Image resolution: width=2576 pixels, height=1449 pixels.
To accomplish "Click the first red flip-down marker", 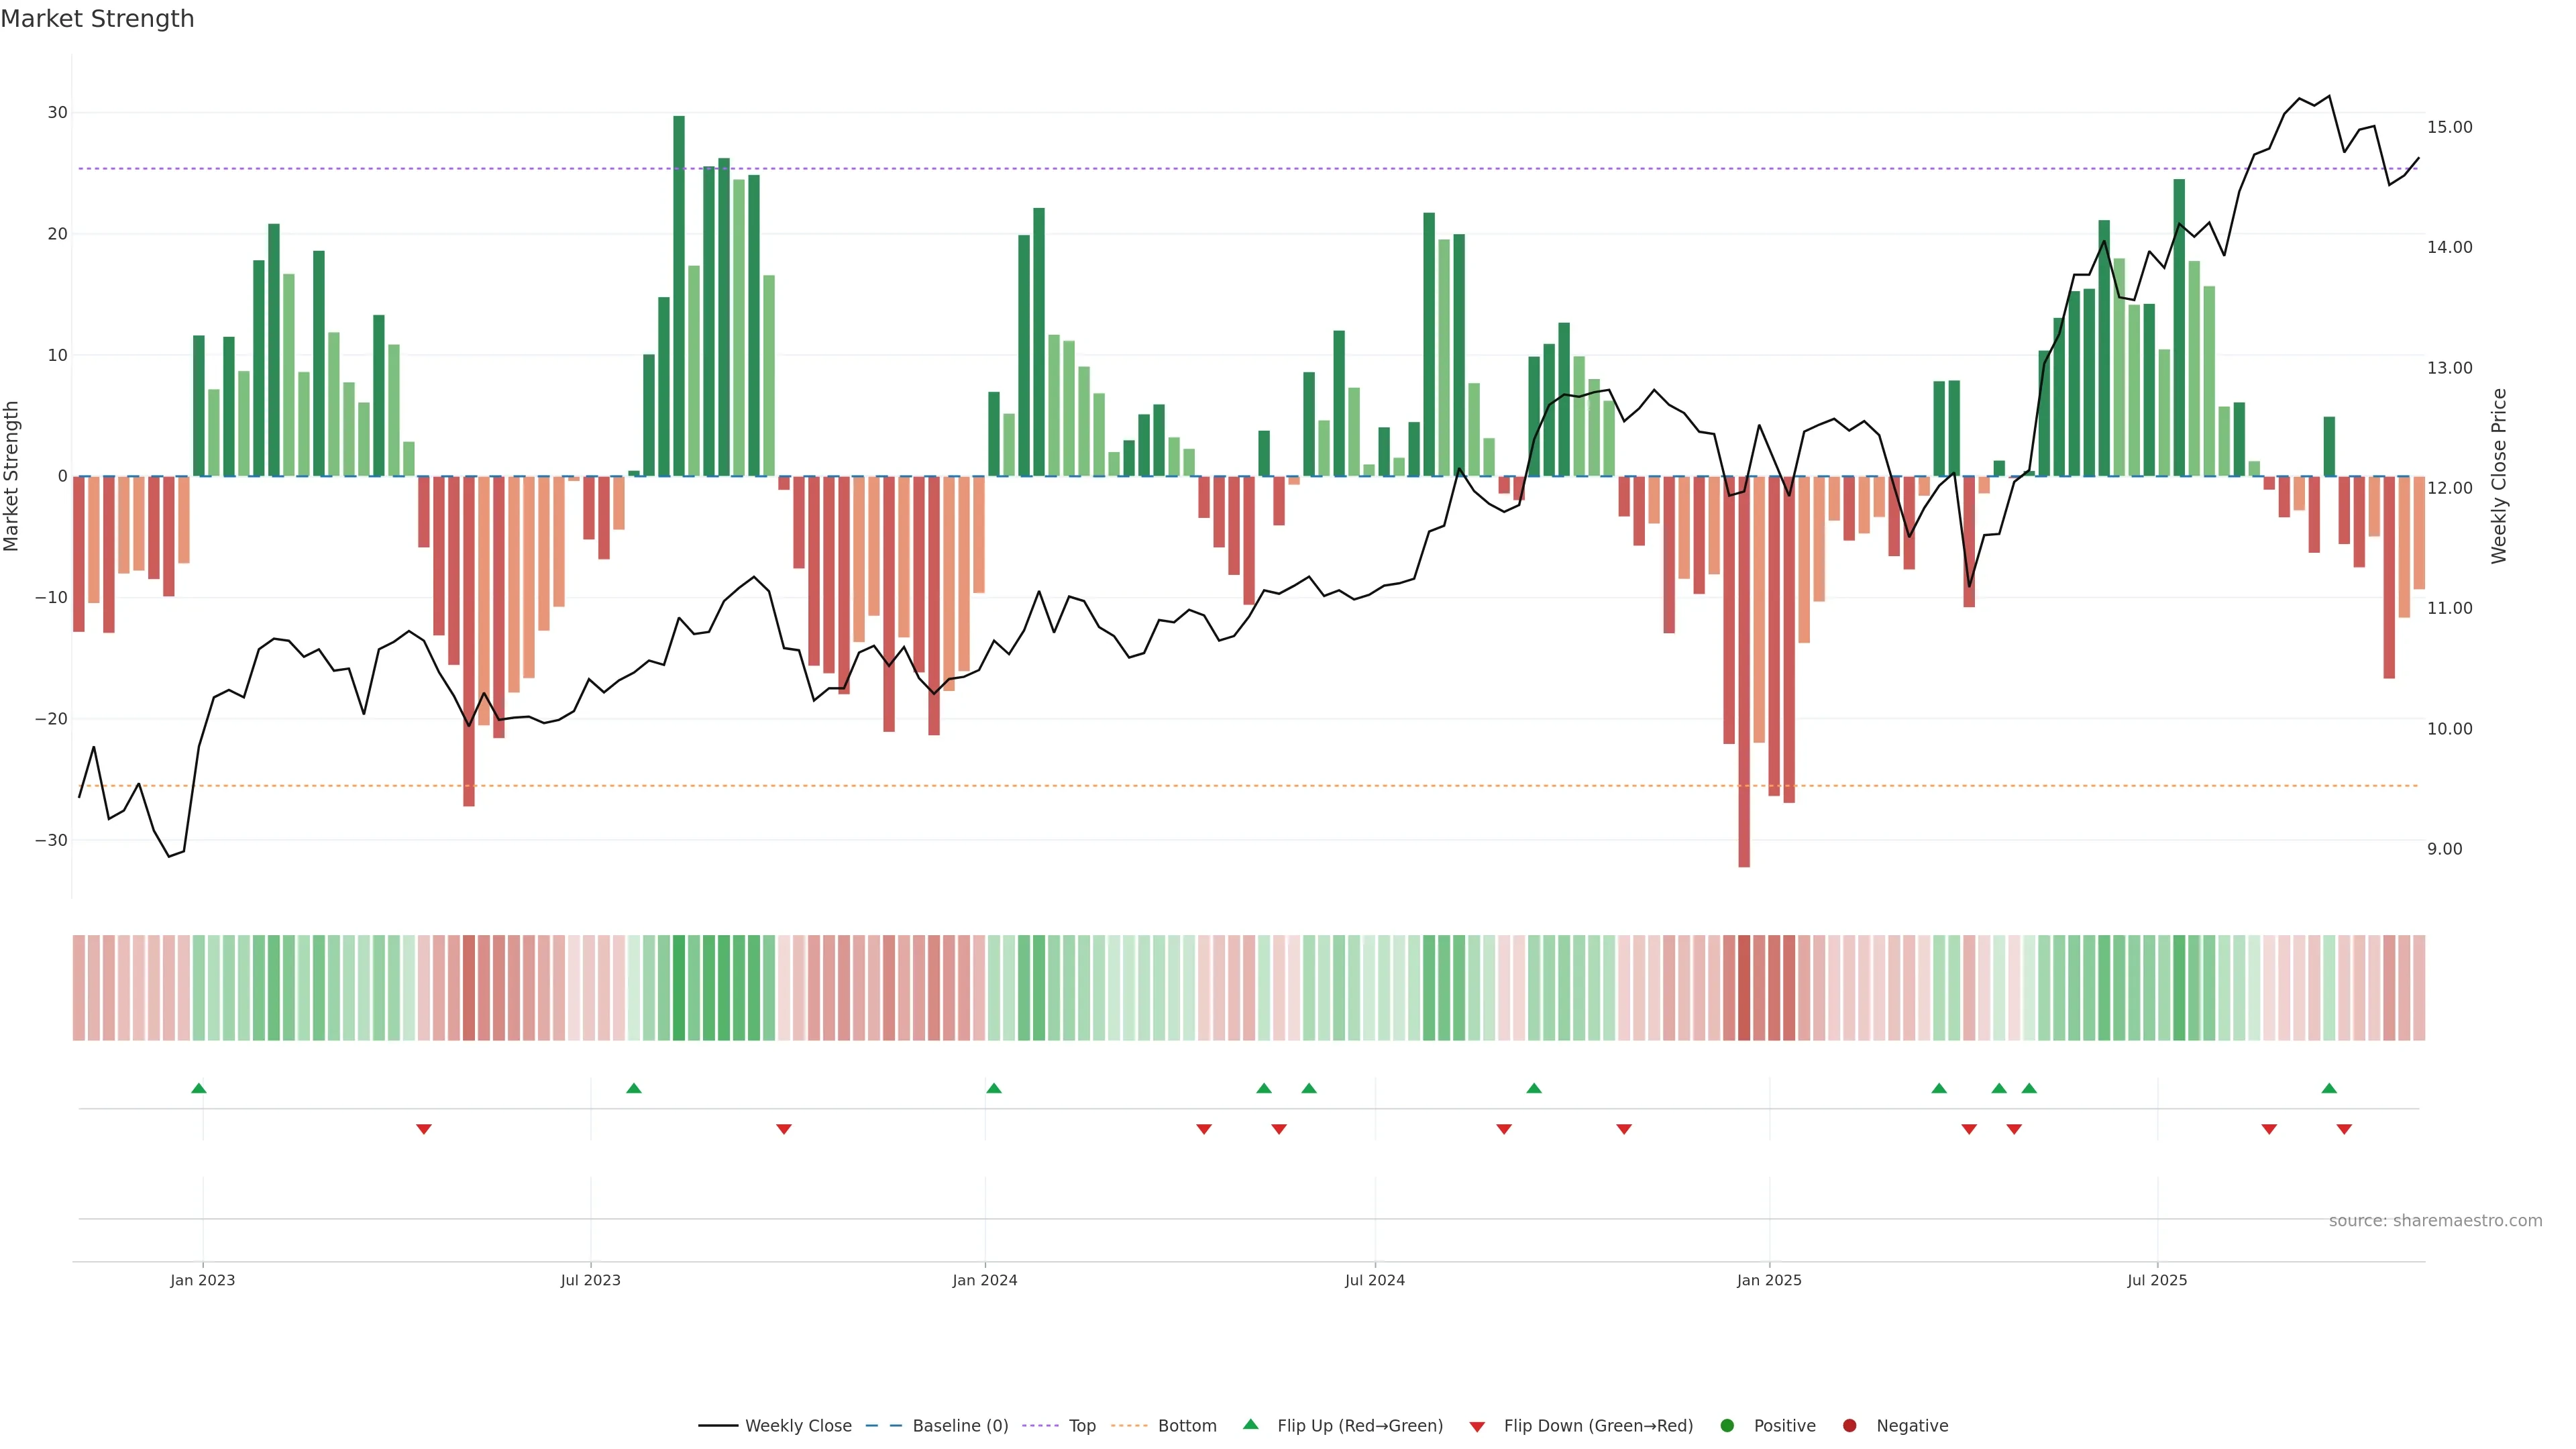I will point(423,1129).
